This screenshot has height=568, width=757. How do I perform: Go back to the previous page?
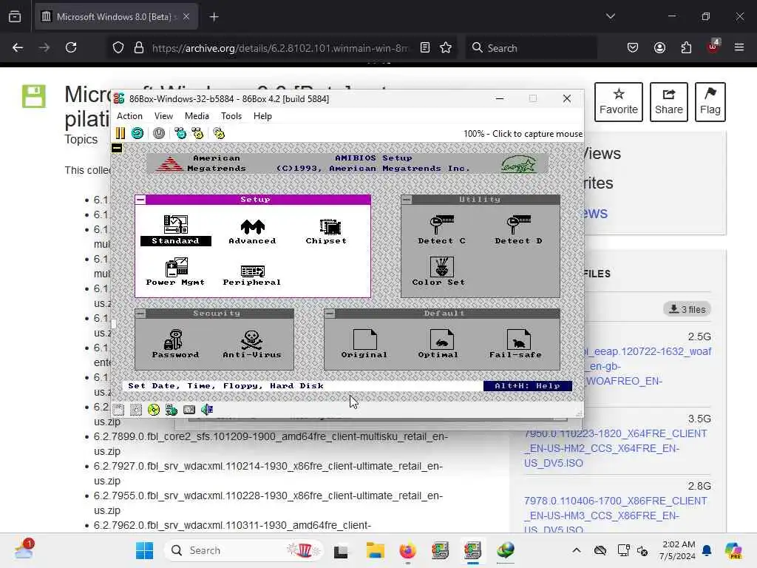click(x=18, y=47)
